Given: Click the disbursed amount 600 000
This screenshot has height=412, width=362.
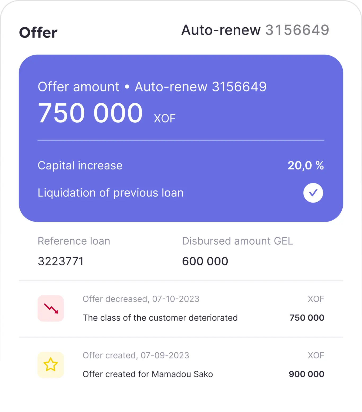Looking at the screenshot, I should click(205, 261).
